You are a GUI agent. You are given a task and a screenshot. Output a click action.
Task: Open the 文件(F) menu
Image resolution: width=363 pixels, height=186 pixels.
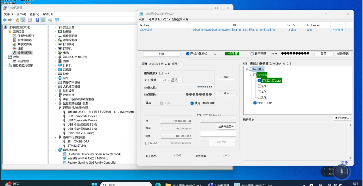click(x=8, y=14)
